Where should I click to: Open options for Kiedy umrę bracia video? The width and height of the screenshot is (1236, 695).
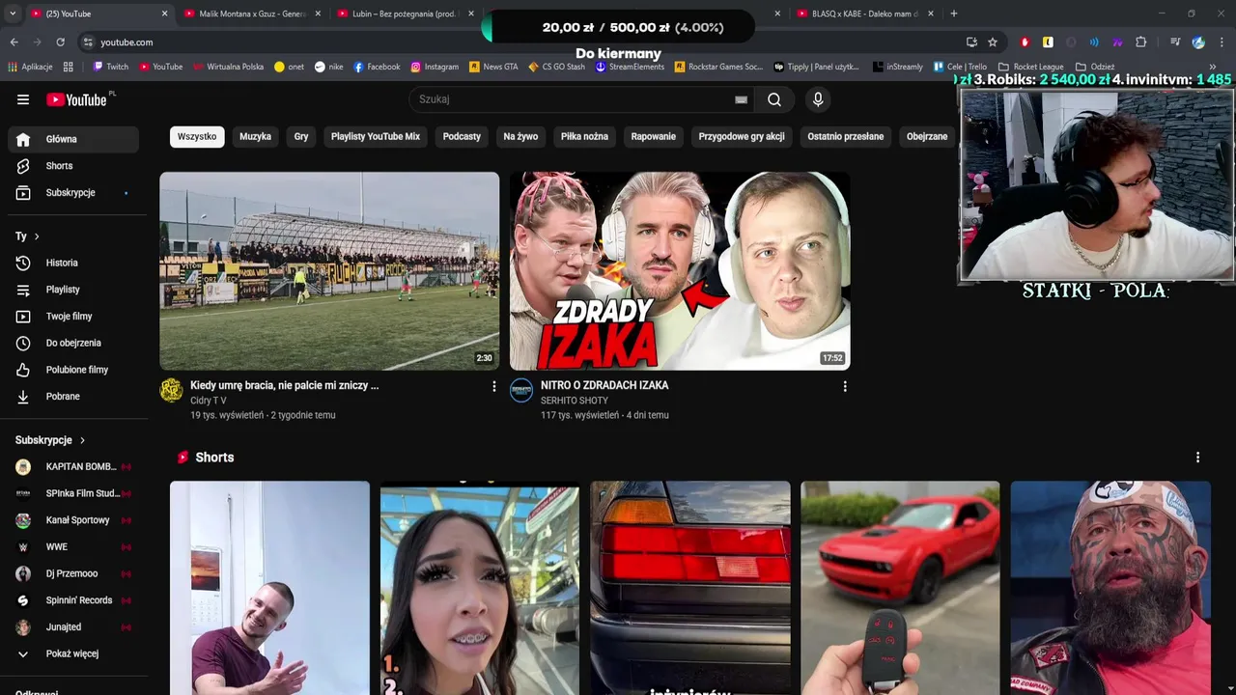click(494, 386)
